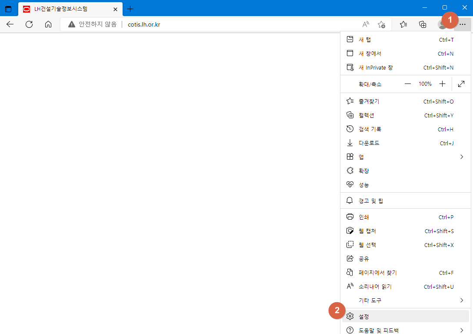Select 웹 캡처 menu item
The image size is (473, 334).
[406, 231]
